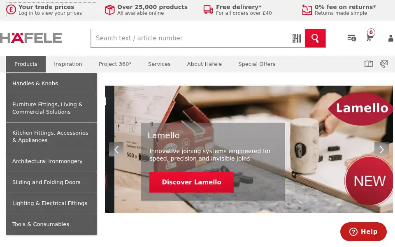Click the Lamello heading in the banner
Image resolution: width=395 pixels, height=247 pixels.
coord(163,135)
